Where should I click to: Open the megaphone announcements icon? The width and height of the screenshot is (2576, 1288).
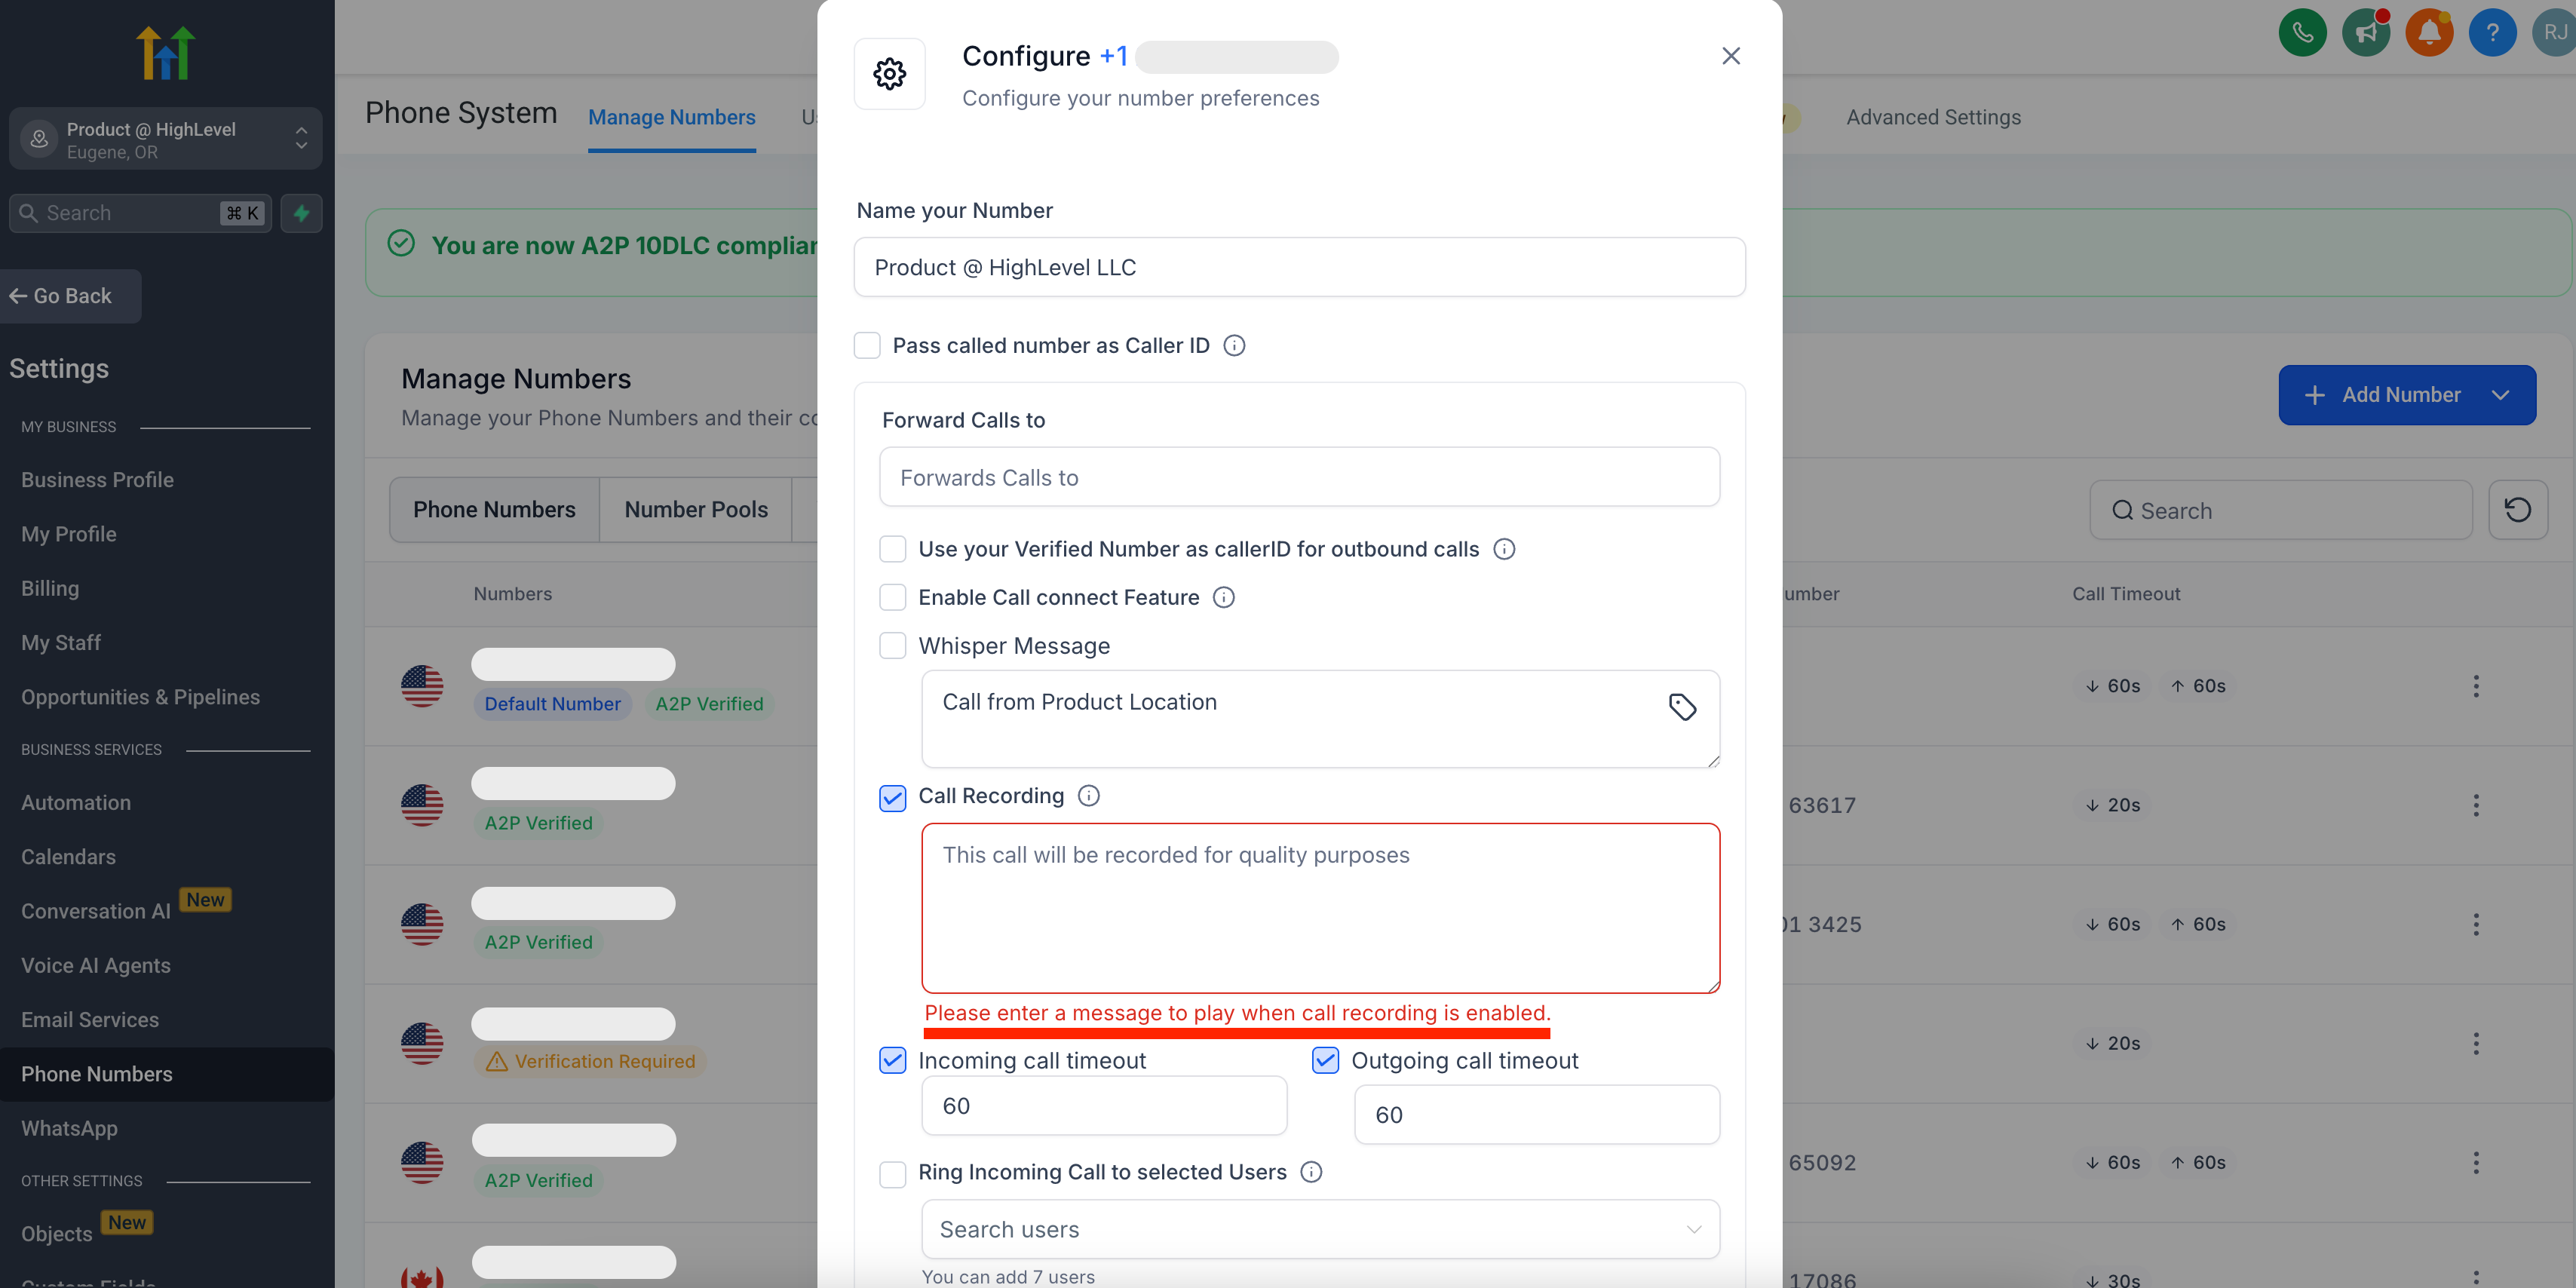[2365, 33]
